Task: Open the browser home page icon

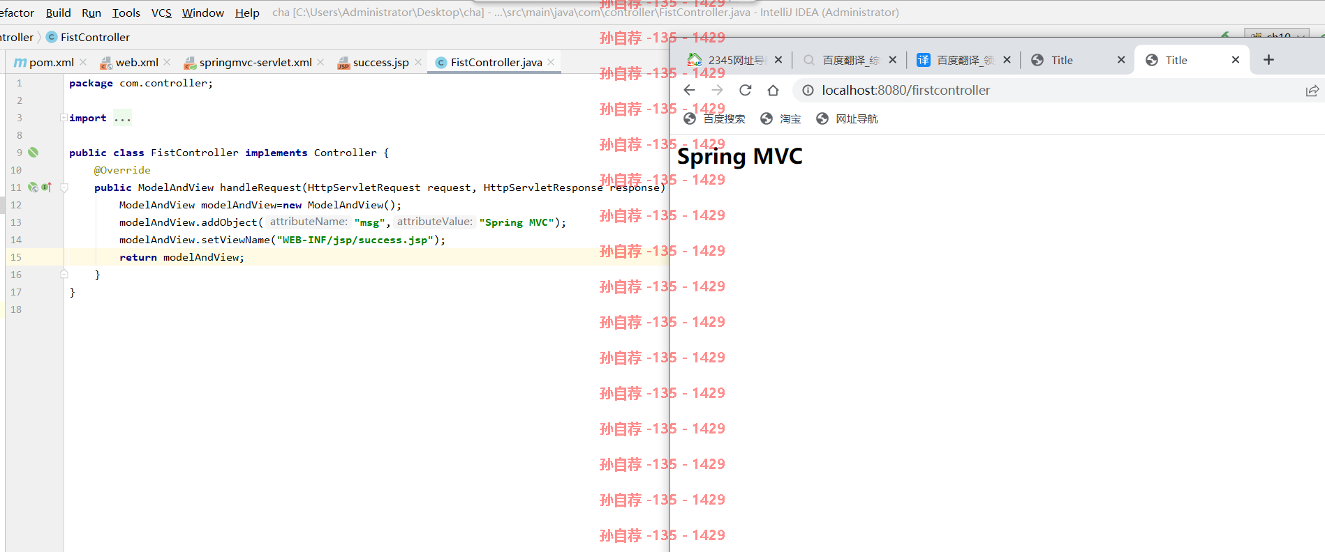Action: (x=773, y=90)
